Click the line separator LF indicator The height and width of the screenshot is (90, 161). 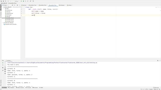(x=144, y=89)
